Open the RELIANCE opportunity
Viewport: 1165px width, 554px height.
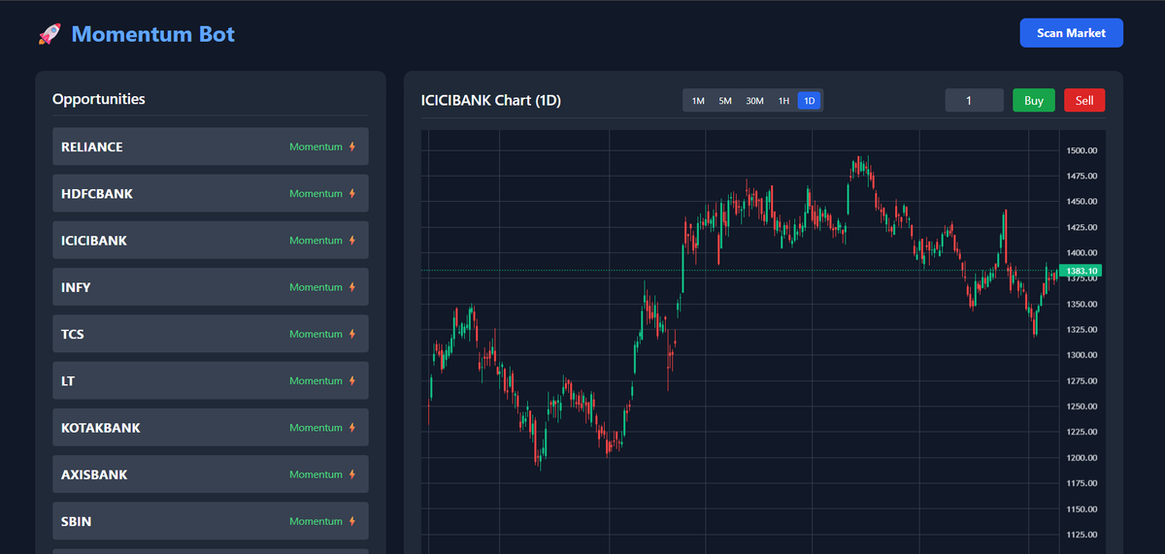[x=211, y=147]
